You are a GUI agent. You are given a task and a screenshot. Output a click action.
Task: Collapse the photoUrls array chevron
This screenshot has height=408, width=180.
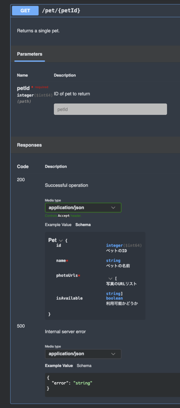click(110, 278)
